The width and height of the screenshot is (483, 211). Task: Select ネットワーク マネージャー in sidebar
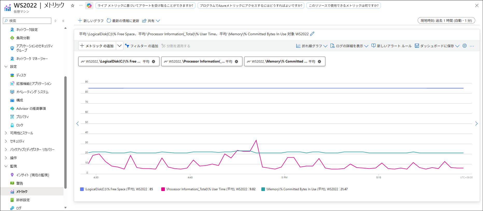[32, 59]
